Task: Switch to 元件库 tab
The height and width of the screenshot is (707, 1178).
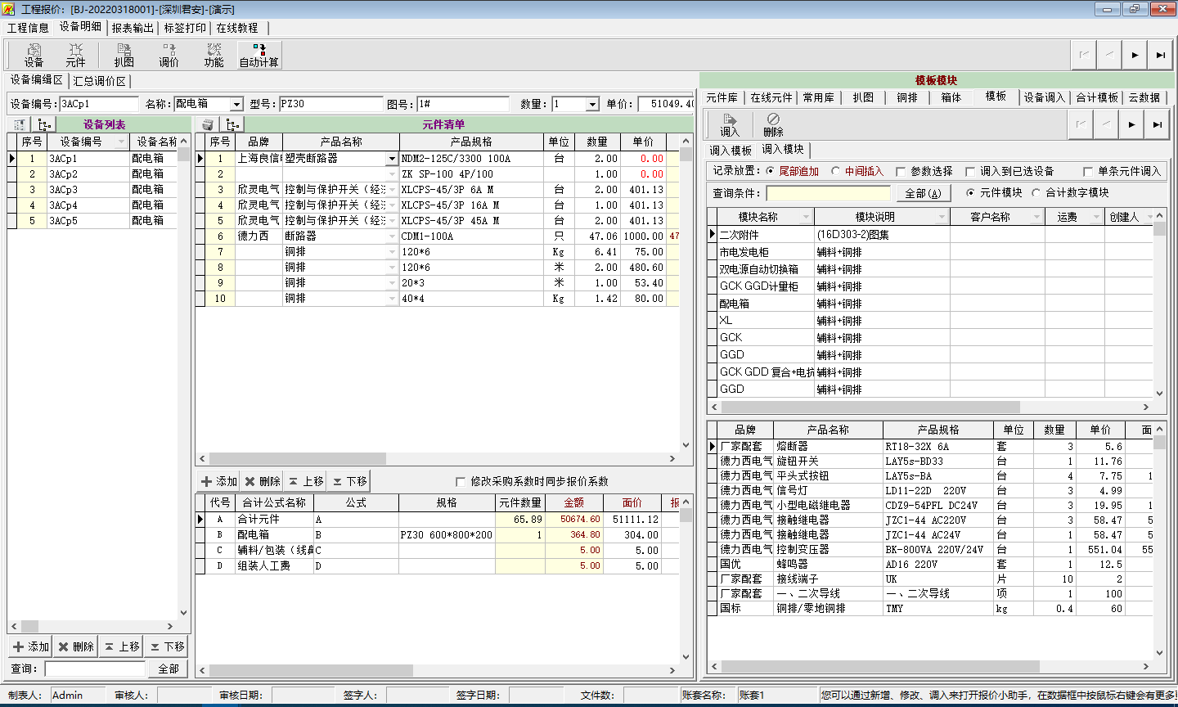Action: click(722, 97)
